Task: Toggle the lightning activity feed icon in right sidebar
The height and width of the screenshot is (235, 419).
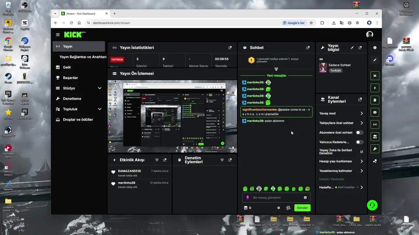Action: [375, 88]
